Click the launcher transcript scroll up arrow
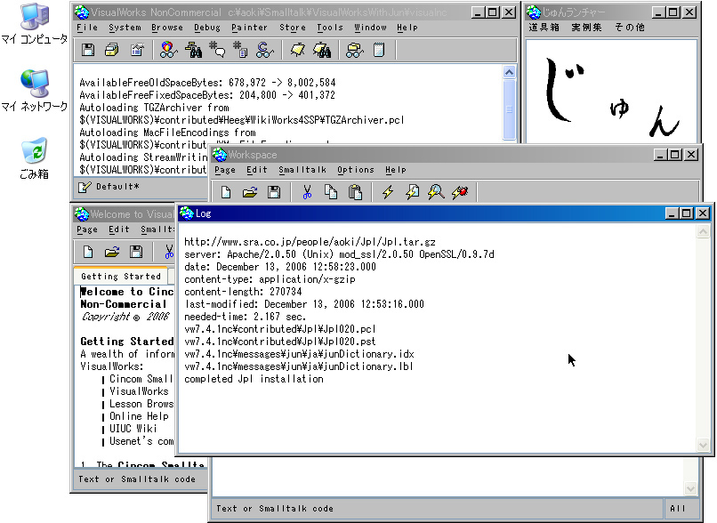 pyautogui.click(x=509, y=72)
